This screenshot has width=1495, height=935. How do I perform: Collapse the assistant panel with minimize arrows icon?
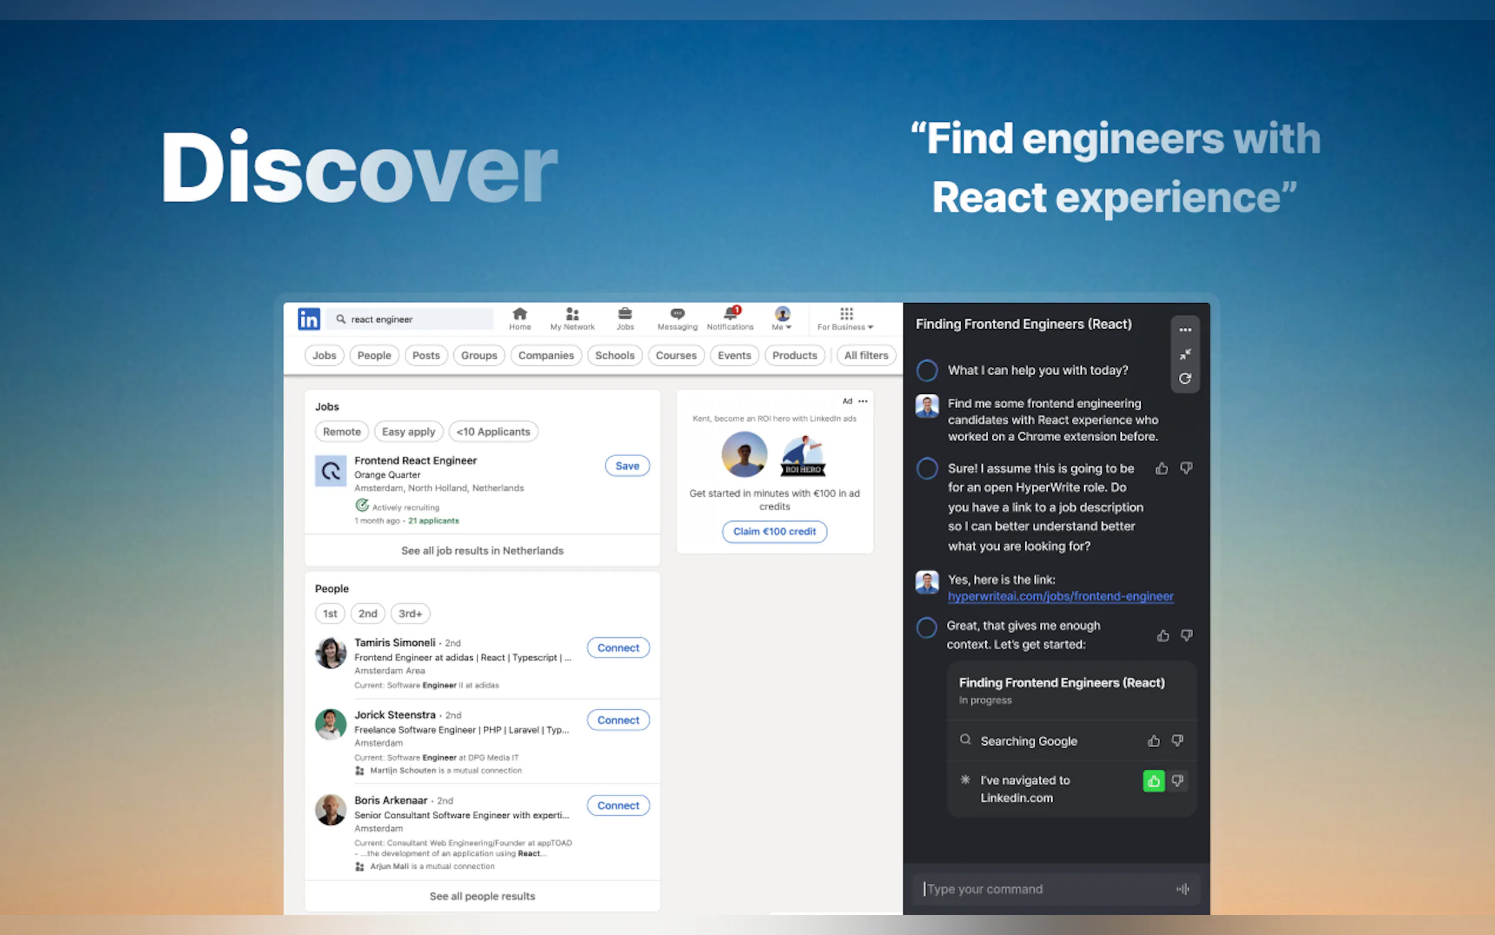(1185, 354)
